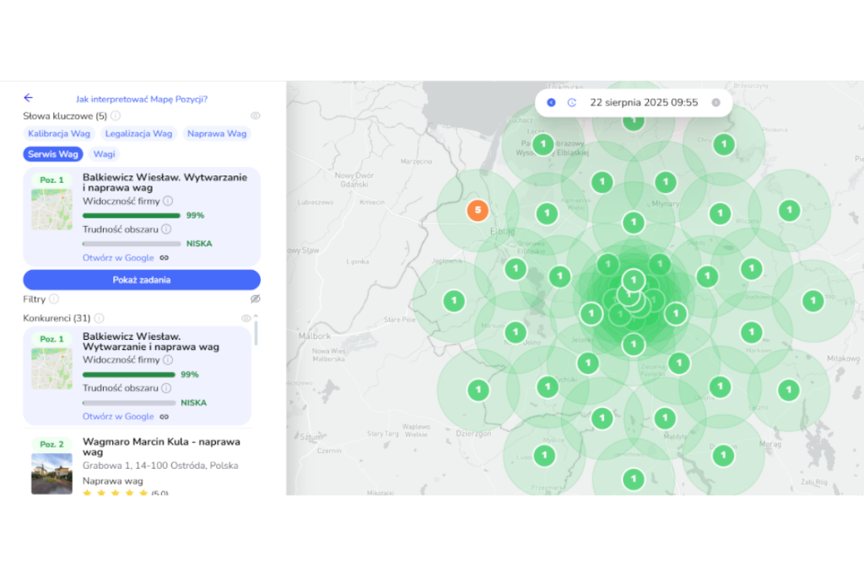Click the Nowy Dwór Gdański map label

pos(354,180)
